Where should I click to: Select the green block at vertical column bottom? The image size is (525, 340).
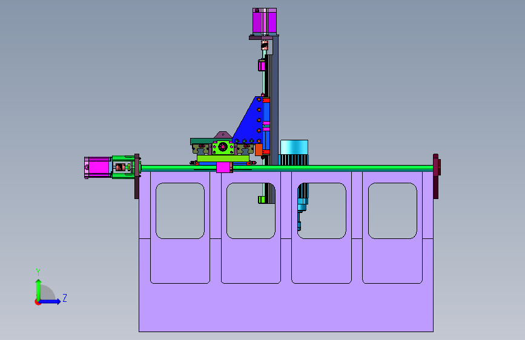pos(262,200)
